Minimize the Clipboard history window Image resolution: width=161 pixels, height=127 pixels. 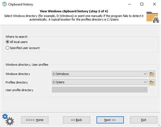point(129,4)
